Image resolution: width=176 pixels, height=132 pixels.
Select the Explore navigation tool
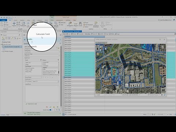pyautogui.click(x=14, y=24)
